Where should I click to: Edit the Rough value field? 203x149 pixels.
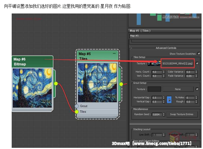(x=190, y=102)
